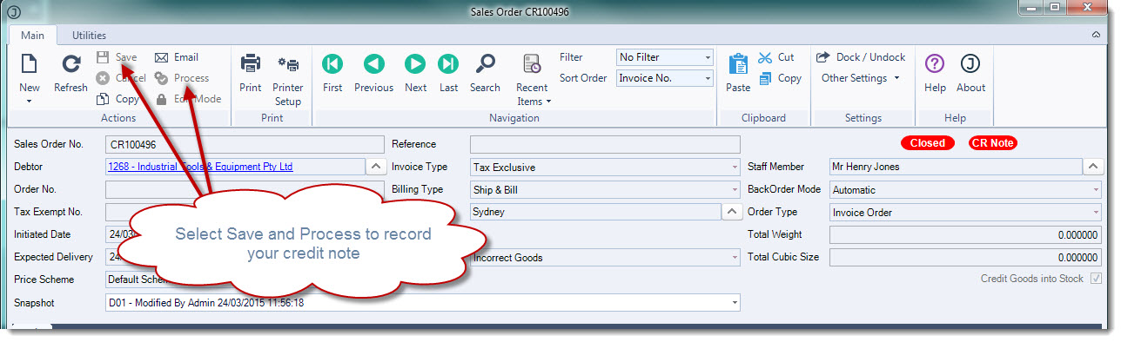1121x342 pixels.
Task: Click the Total Weight field
Action: point(965,234)
